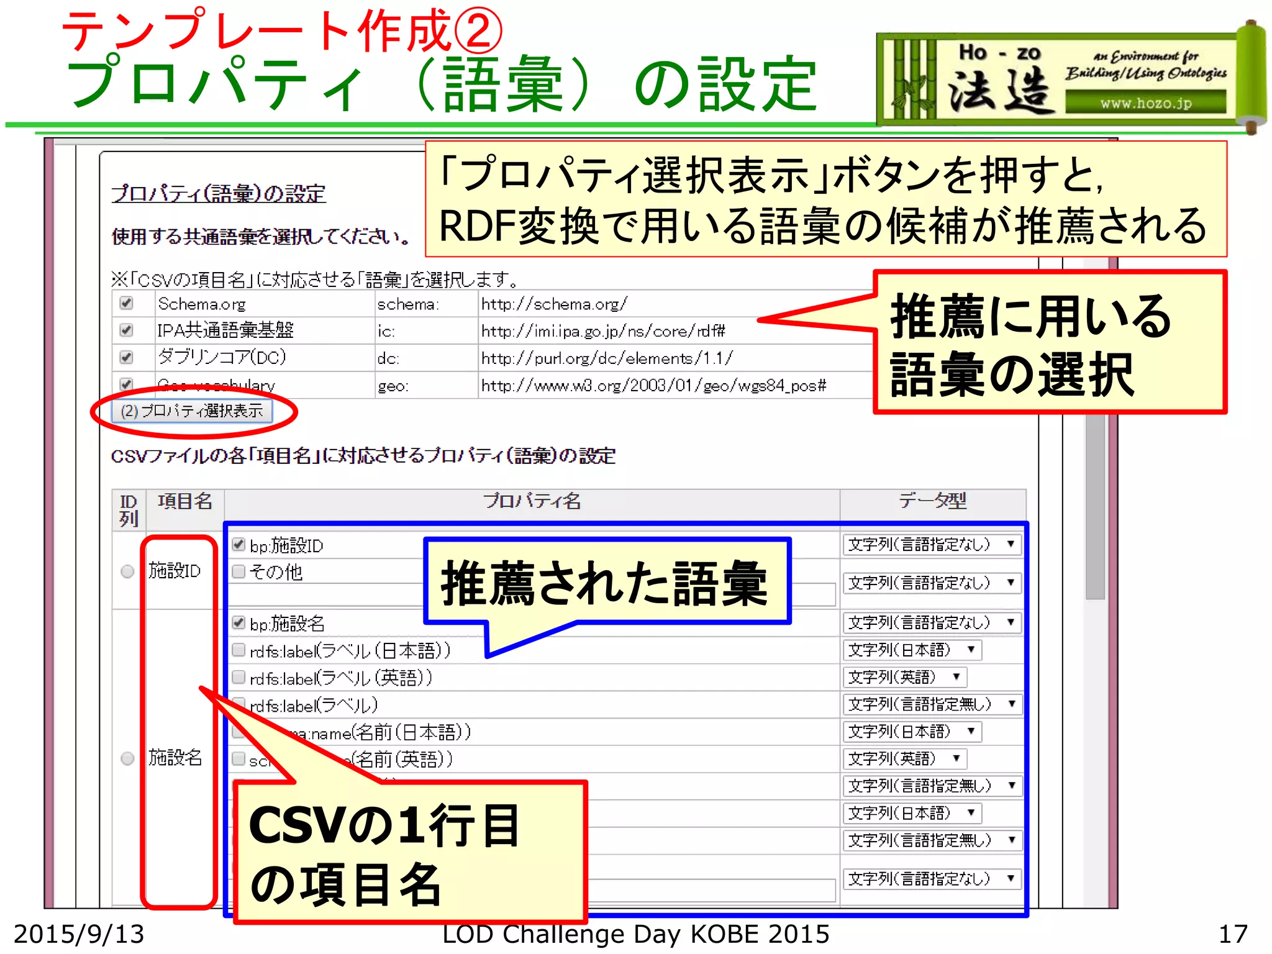Click the page vertical scrollbar thumb
Screen dimensions: 1272x954
(1095, 506)
